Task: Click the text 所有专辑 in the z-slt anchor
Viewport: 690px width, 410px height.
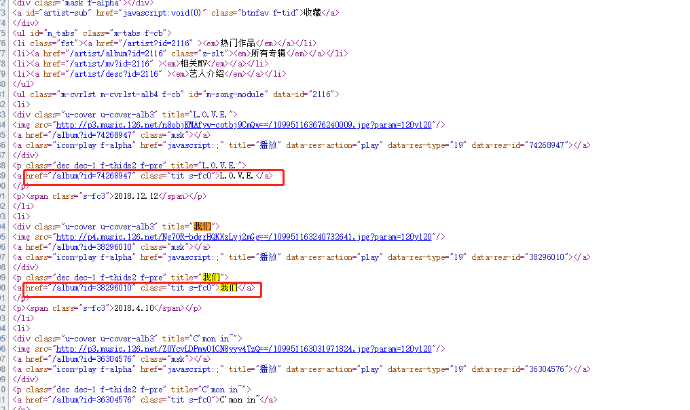Action: pos(268,53)
